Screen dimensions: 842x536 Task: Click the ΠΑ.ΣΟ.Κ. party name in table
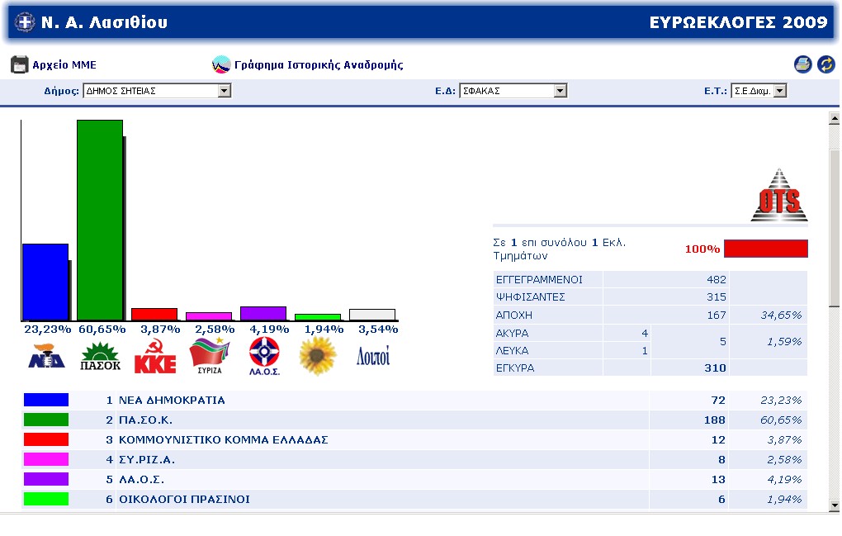pyautogui.click(x=145, y=420)
